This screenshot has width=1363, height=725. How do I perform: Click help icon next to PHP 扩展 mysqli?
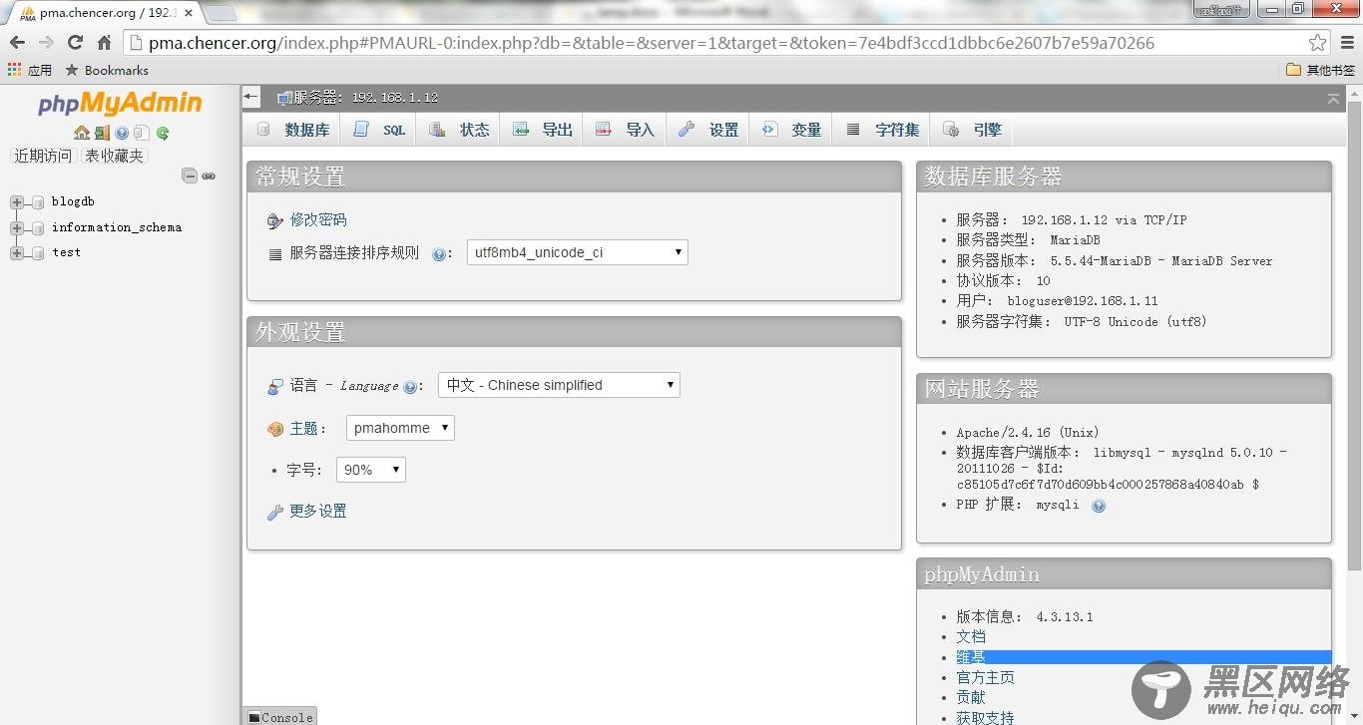tap(1099, 506)
